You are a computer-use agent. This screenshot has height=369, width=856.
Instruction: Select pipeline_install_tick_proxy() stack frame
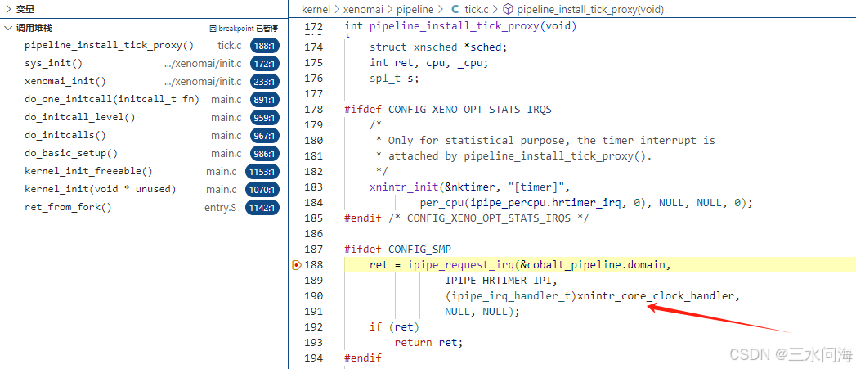144,46
